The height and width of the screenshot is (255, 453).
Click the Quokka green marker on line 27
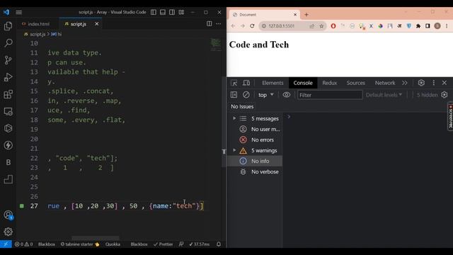click(22, 206)
